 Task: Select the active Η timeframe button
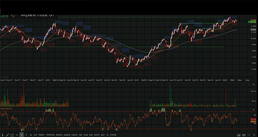[21, 135]
